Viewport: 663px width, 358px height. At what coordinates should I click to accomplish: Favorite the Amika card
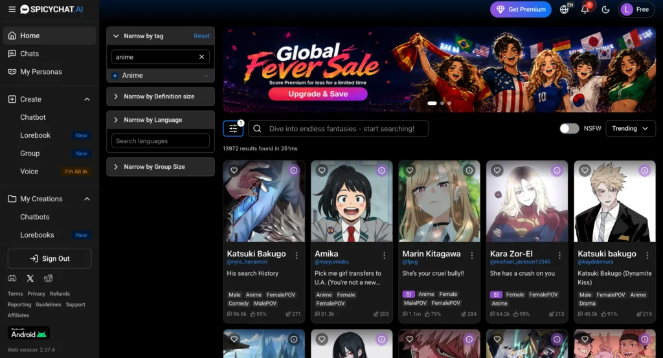(322, 170)
